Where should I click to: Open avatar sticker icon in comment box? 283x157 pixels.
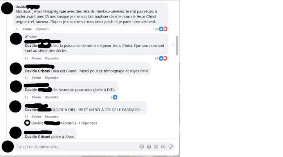142,147
